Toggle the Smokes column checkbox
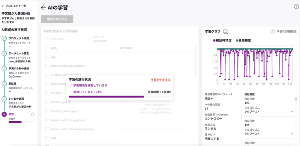The image size is (300, 146). point(47,93)
